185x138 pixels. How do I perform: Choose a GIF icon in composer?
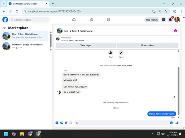point(71,123)
